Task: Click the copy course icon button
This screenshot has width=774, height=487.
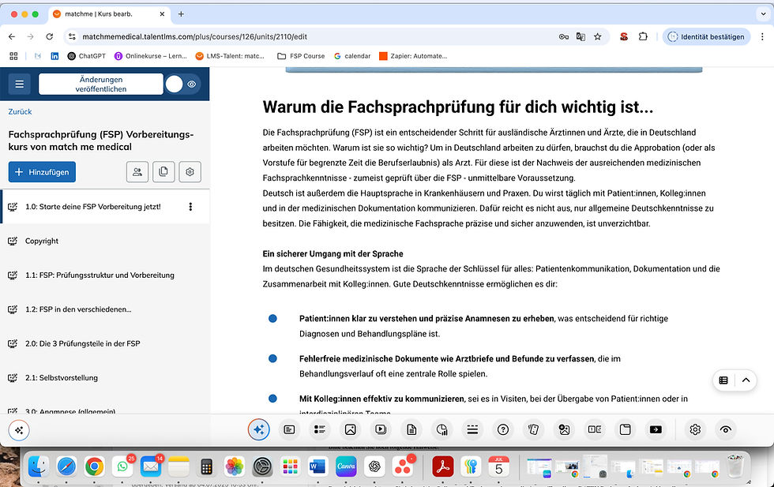Action: coord(163,172)
